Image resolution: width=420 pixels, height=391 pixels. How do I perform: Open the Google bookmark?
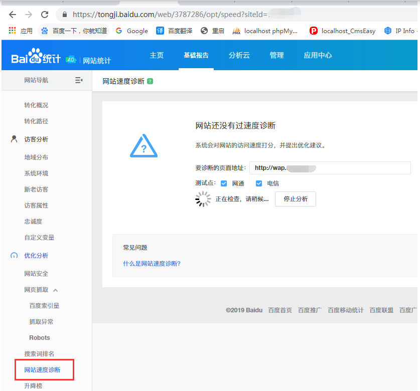point(131,31)
